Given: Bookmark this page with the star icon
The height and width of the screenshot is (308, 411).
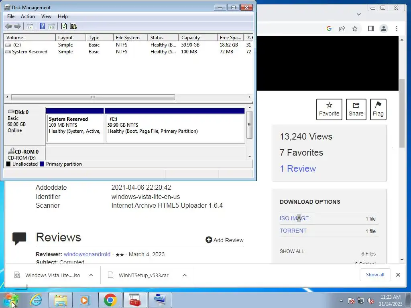Looking at the screenshot, I should pos(355,28).
